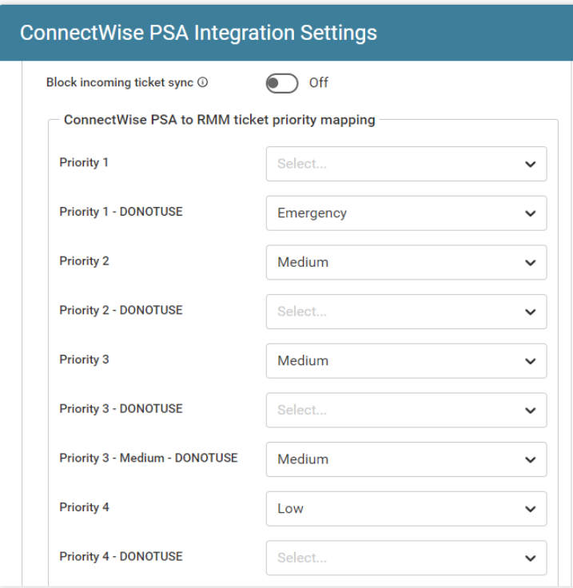Screen dimensions: 573x588
Task: Open the Priority 3 - DONOTUSE dropdown
Action: tap(406, 410)
